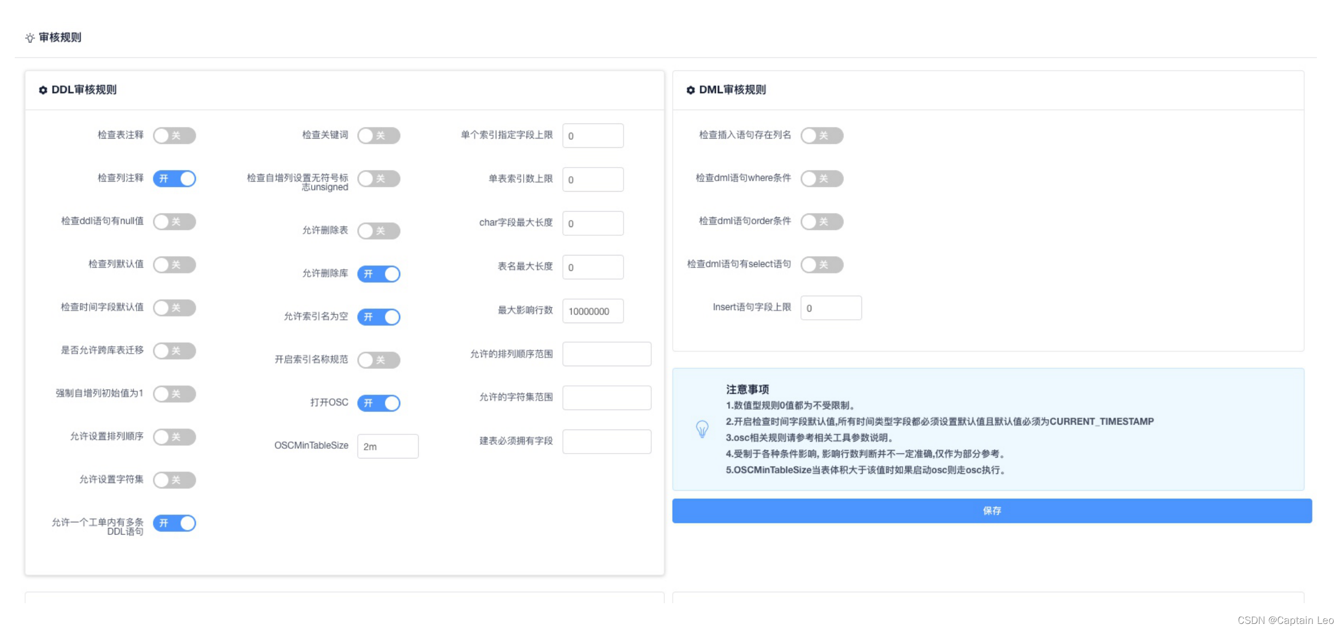
Task: Click the 表名最大长度 input field
Action: [593, 267]
